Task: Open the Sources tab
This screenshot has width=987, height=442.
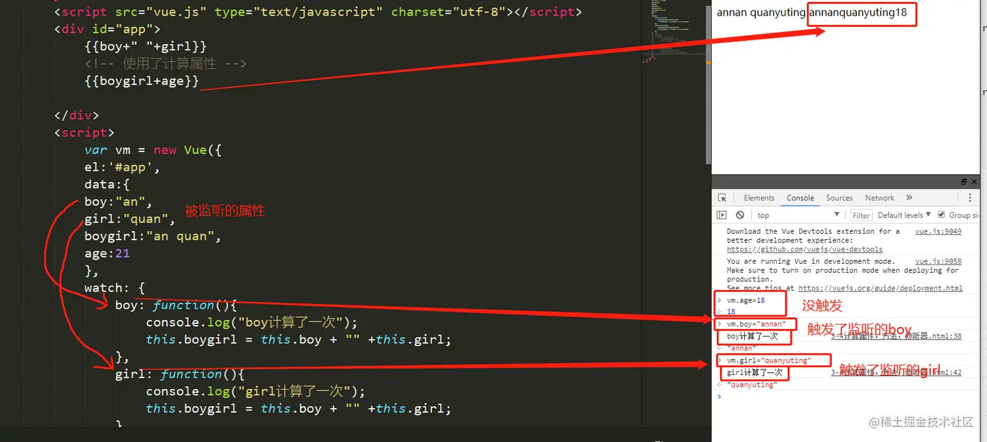Action: tap(839, 198)
